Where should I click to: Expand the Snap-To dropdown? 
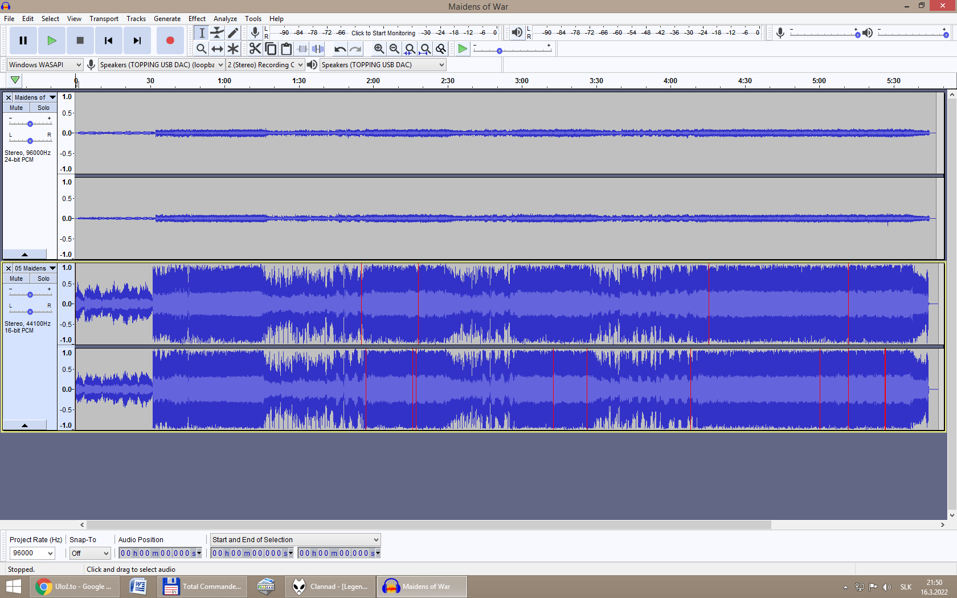pyautogui.click(x=90, y=553)
